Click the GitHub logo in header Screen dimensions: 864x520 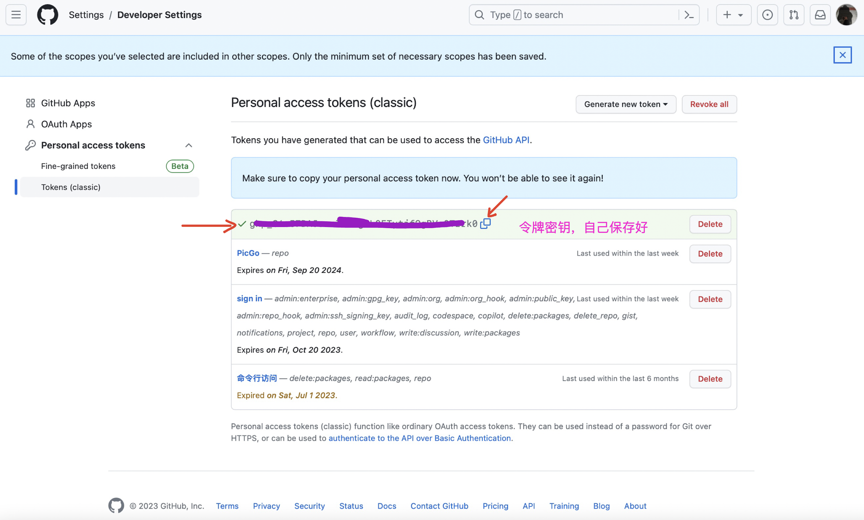(48, 15)
